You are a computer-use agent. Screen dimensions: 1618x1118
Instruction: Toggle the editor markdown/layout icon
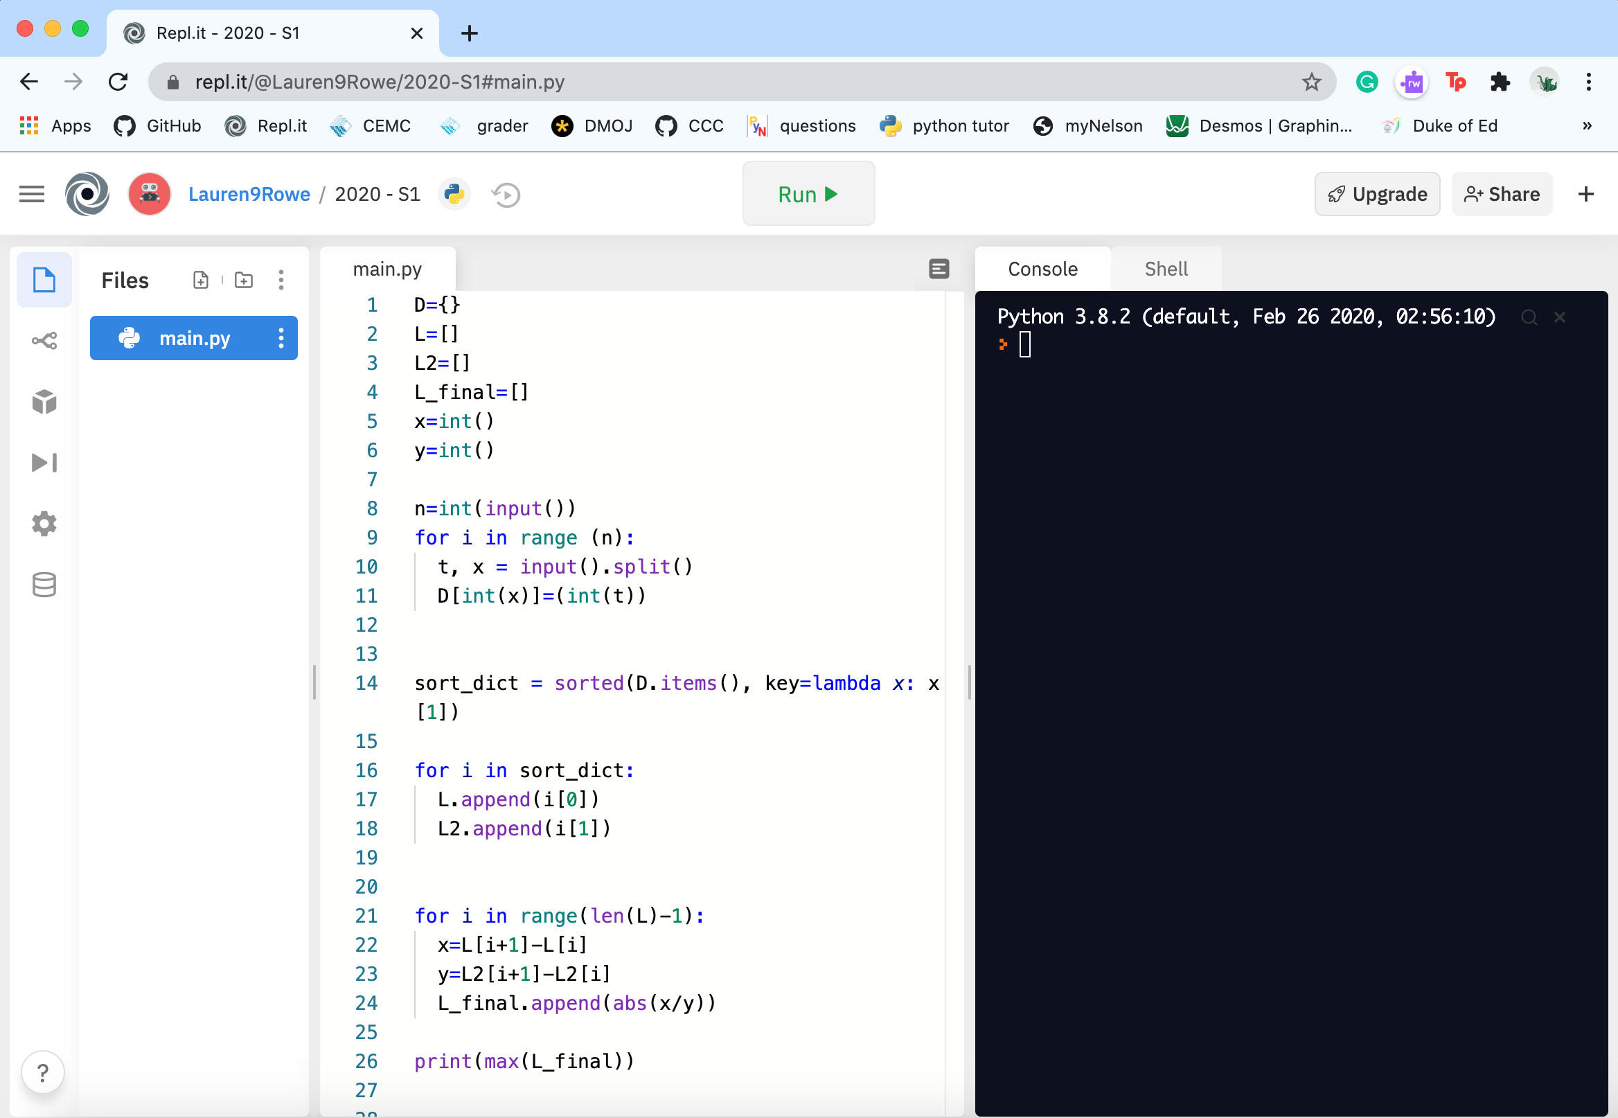(939, 269)
